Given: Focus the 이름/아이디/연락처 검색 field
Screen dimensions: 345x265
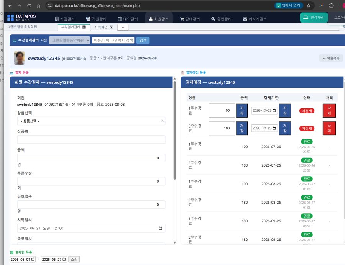Looking at the screenshot, I should (113, 40).
